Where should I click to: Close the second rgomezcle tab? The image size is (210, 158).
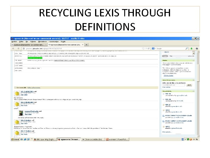(x=83, y=44)
